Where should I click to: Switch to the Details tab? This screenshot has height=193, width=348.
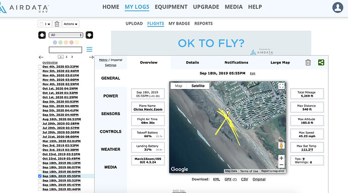[x=193, y=62]
